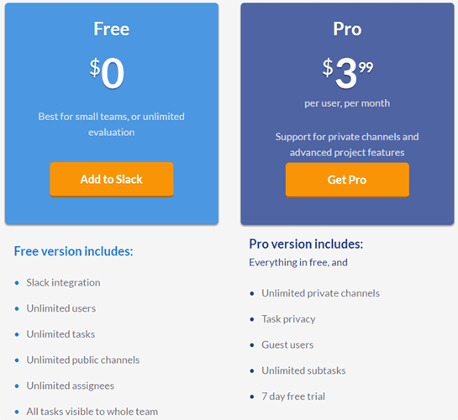Click the Unlimited assignees list item
The image size is (458, 420).
[x=71, y=386]
